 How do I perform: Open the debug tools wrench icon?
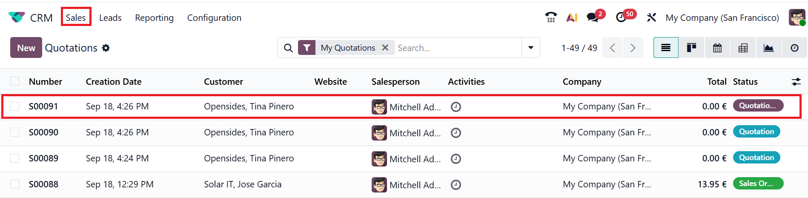tap(651, 17)
